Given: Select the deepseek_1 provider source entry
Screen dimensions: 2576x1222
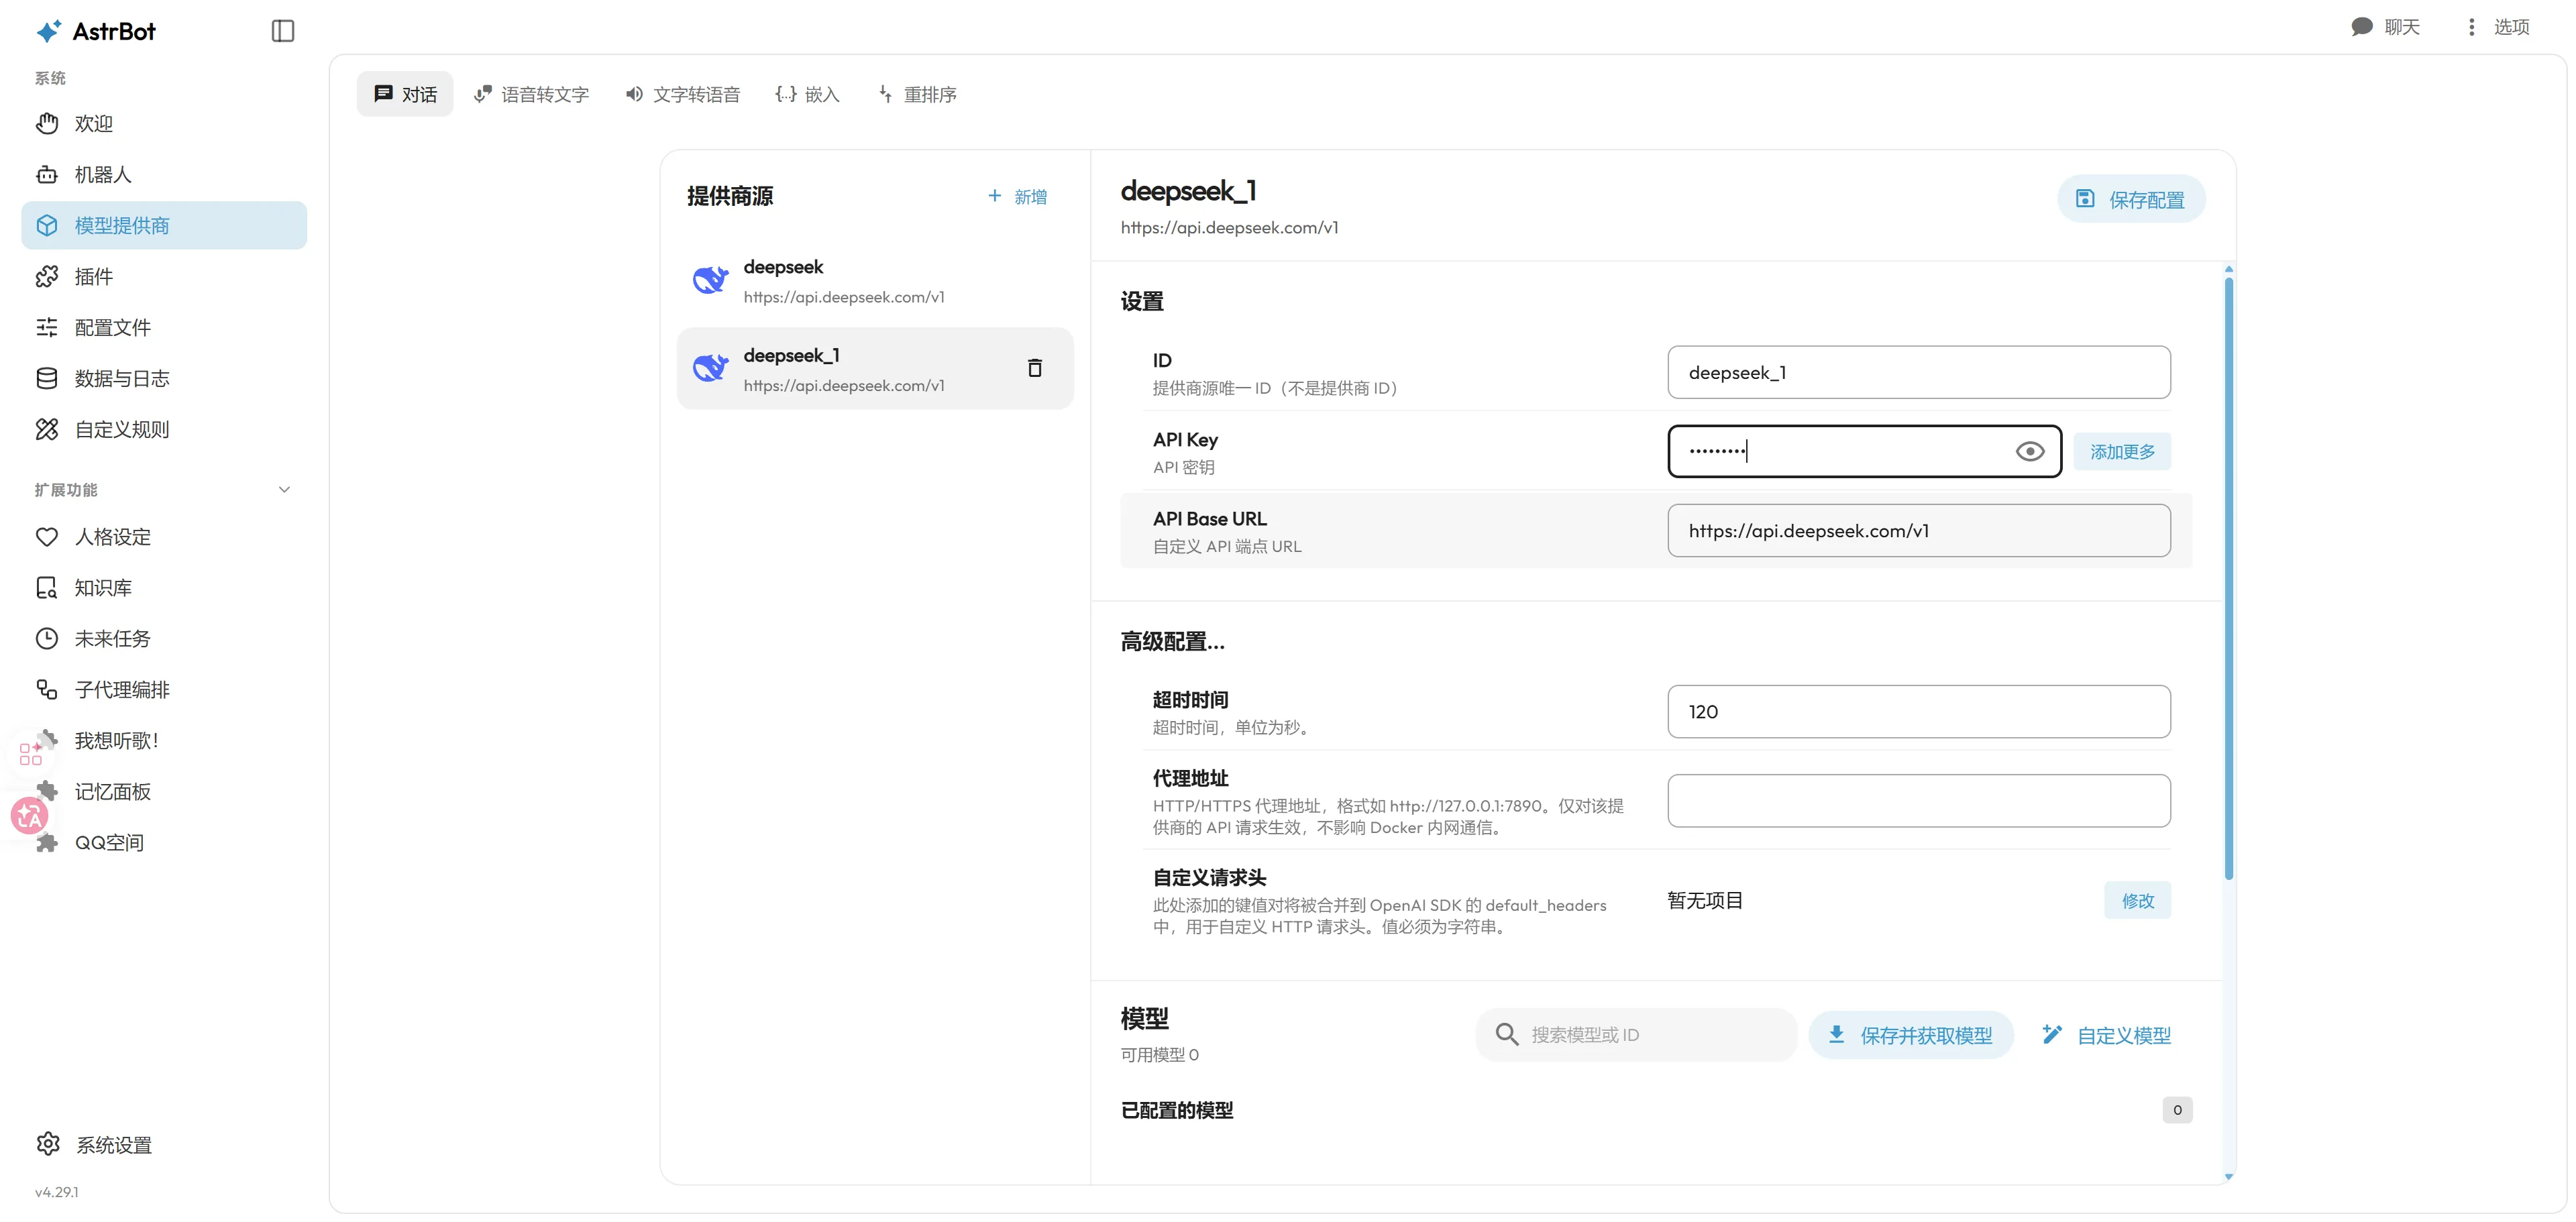Looking at the screenshot, I should pos(875,369).
